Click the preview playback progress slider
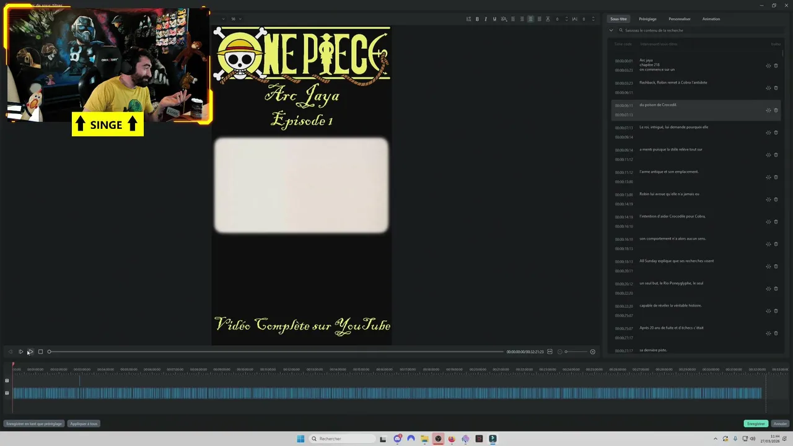Viewport: 793px width, 446px height. [x=276, y=352]
